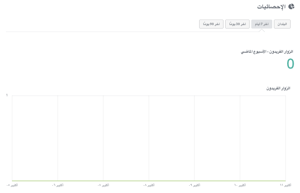Click the أكتوبر ٠٧ axis date label
The image size is (300, 193).
tap(103, 185)
